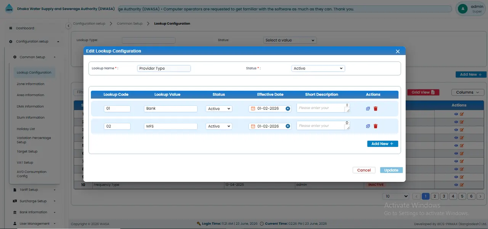The image size is (488, 229).
Task: Clear the MFS row effective date
Action: click(x=288, y=126)
